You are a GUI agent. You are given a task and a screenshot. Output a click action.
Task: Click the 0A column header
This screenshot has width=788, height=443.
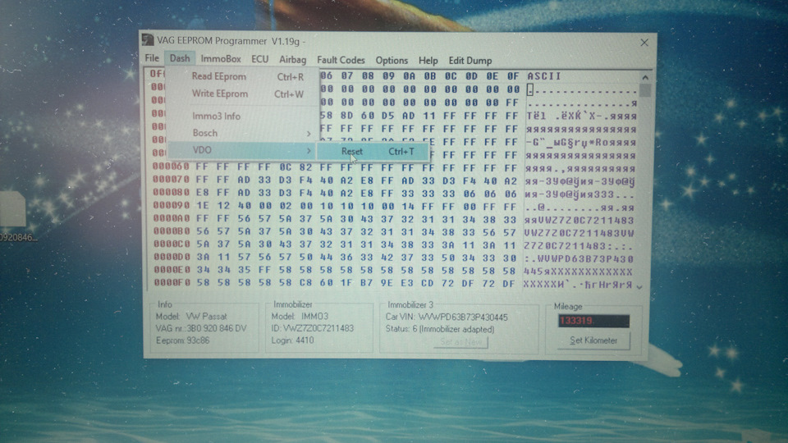pyautogui.click(x=409, y=75)
